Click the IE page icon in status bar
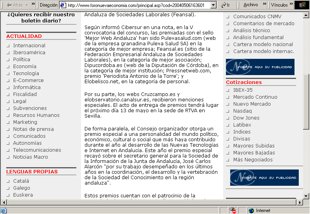Viewport: 310px width, 214px height. [x=4, y=211]
